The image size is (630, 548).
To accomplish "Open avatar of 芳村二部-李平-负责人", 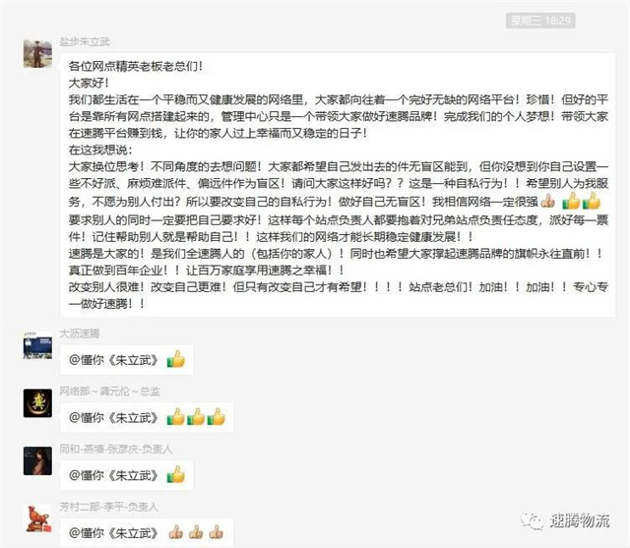I will tap(37, 518).
